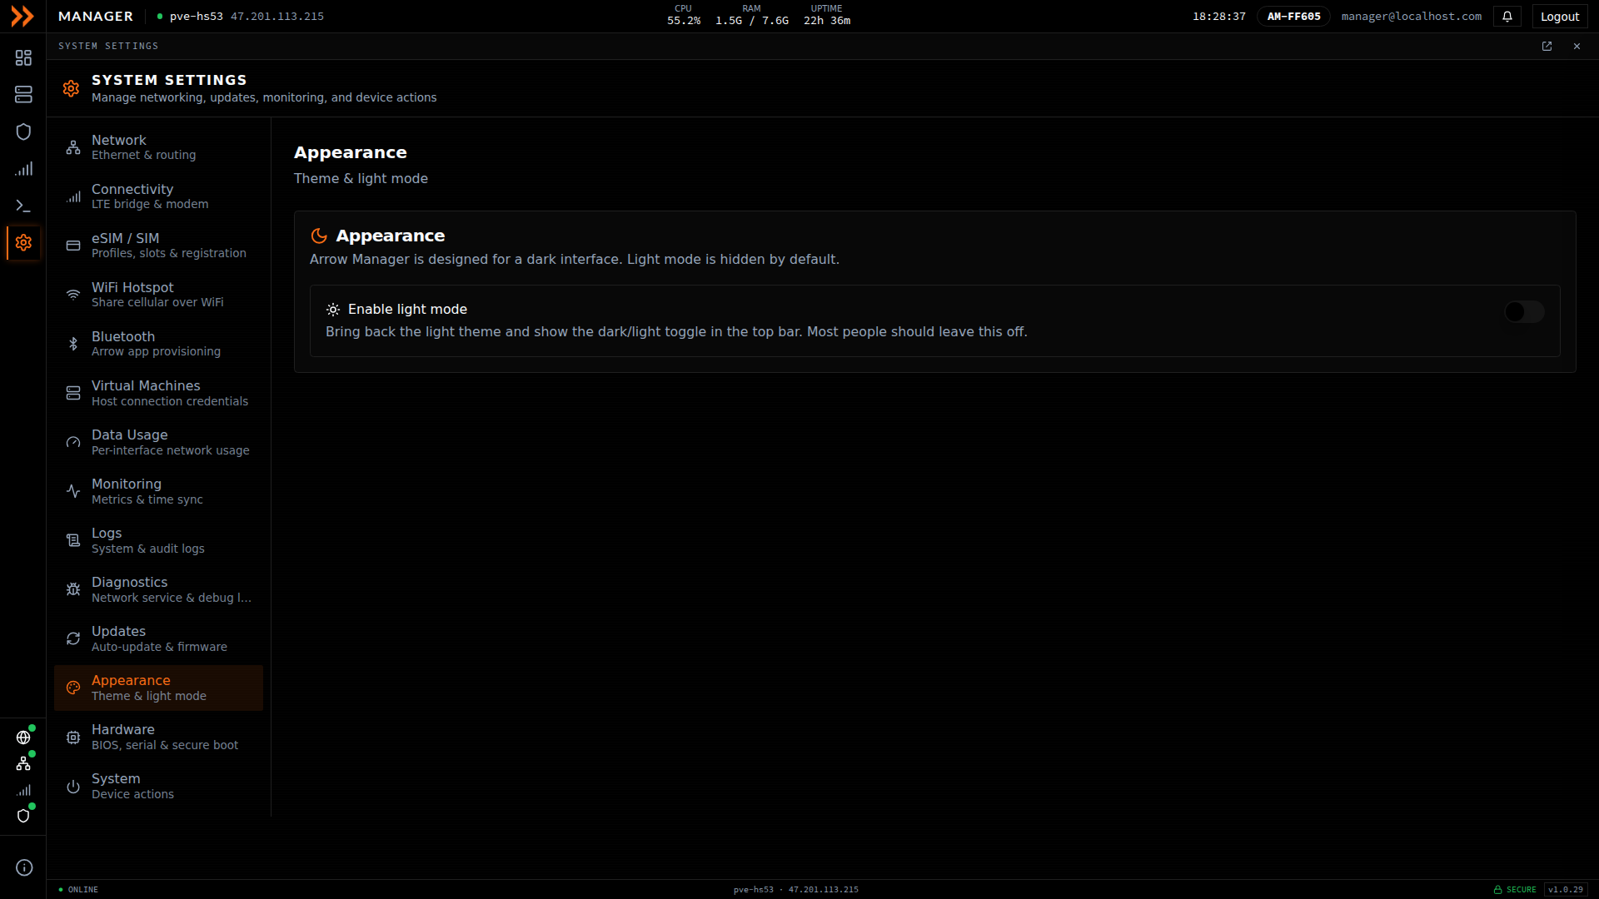Viewport: 1599px width, 899px height.
Task: Open the servers icon in left rail
Action: [23, 94]
